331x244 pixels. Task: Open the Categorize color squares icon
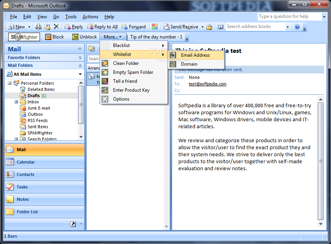tap(155, 26)
